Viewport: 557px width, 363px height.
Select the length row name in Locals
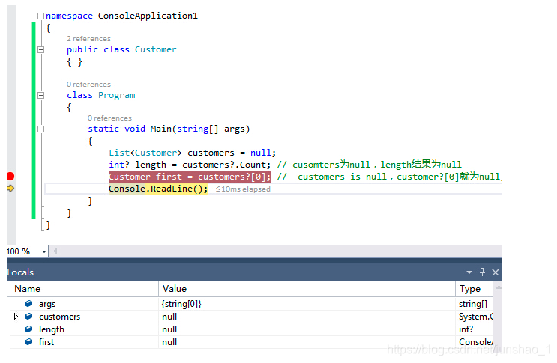pyautogui.click(x=52, y=329)
